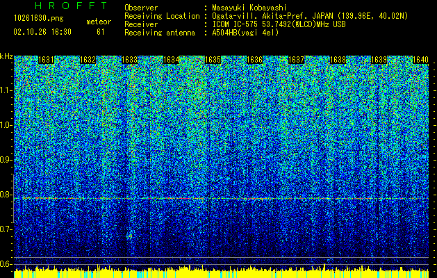437x278 pixels.
Task: Click the A504HB(yagi 4el) antenna text
Action: click(245, 33)
